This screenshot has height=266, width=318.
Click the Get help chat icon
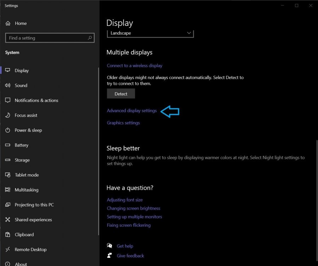tap(109, 246)
